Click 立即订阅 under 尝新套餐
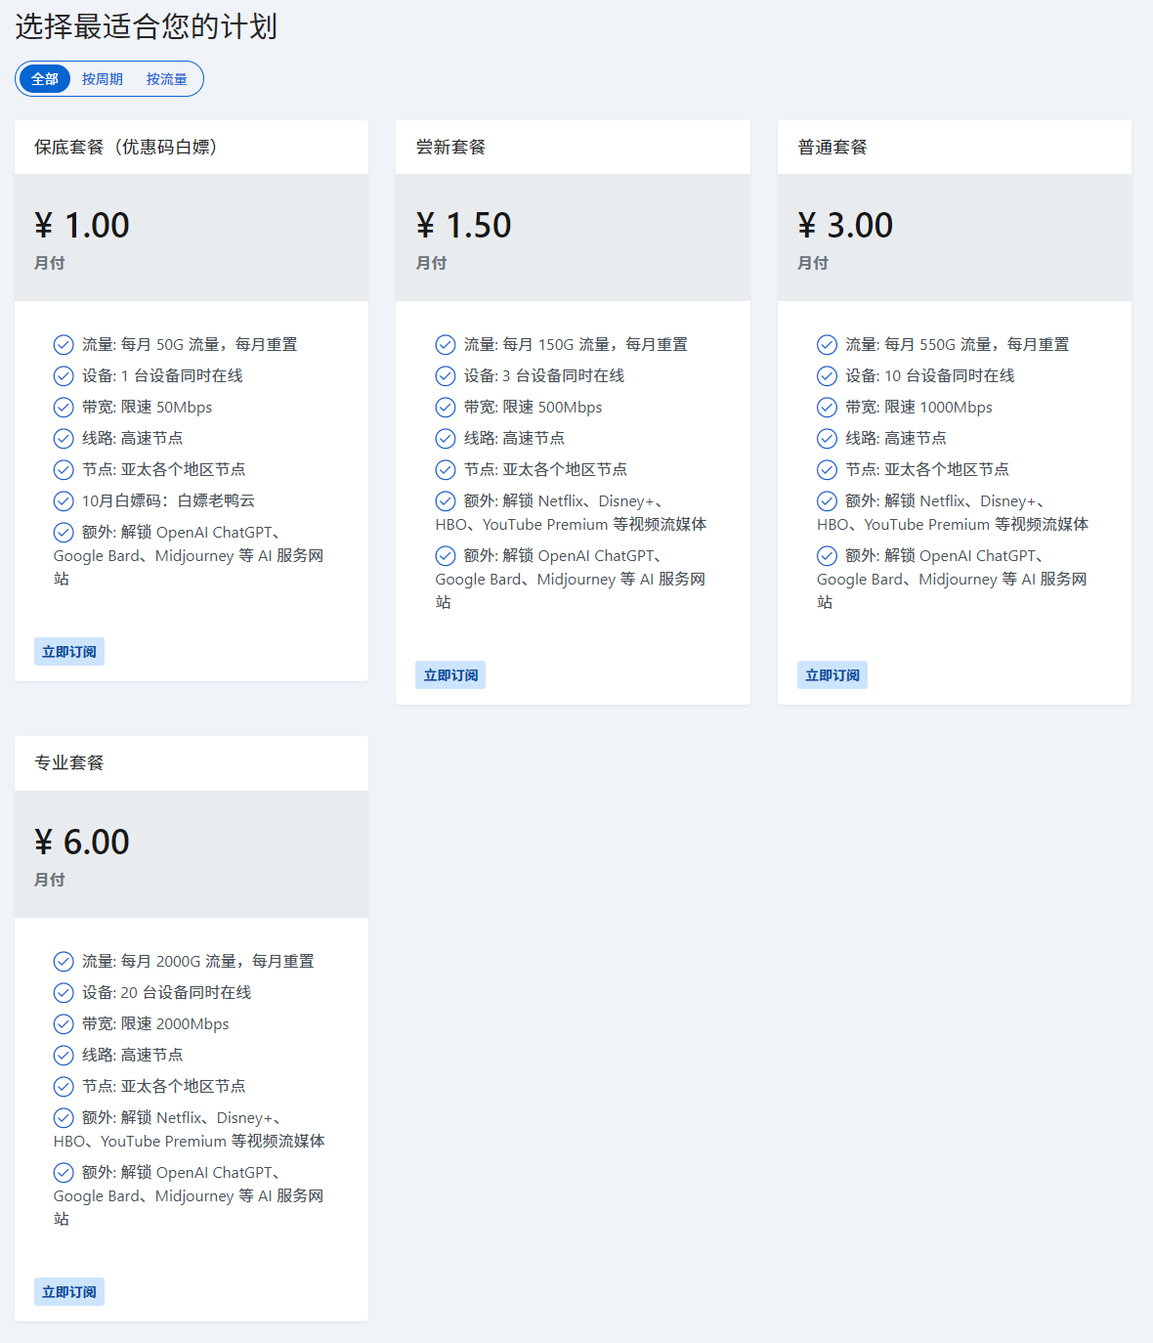The width and height of the screenshot is (1153, 1343). pyautogui.click(x=450, y=675)
